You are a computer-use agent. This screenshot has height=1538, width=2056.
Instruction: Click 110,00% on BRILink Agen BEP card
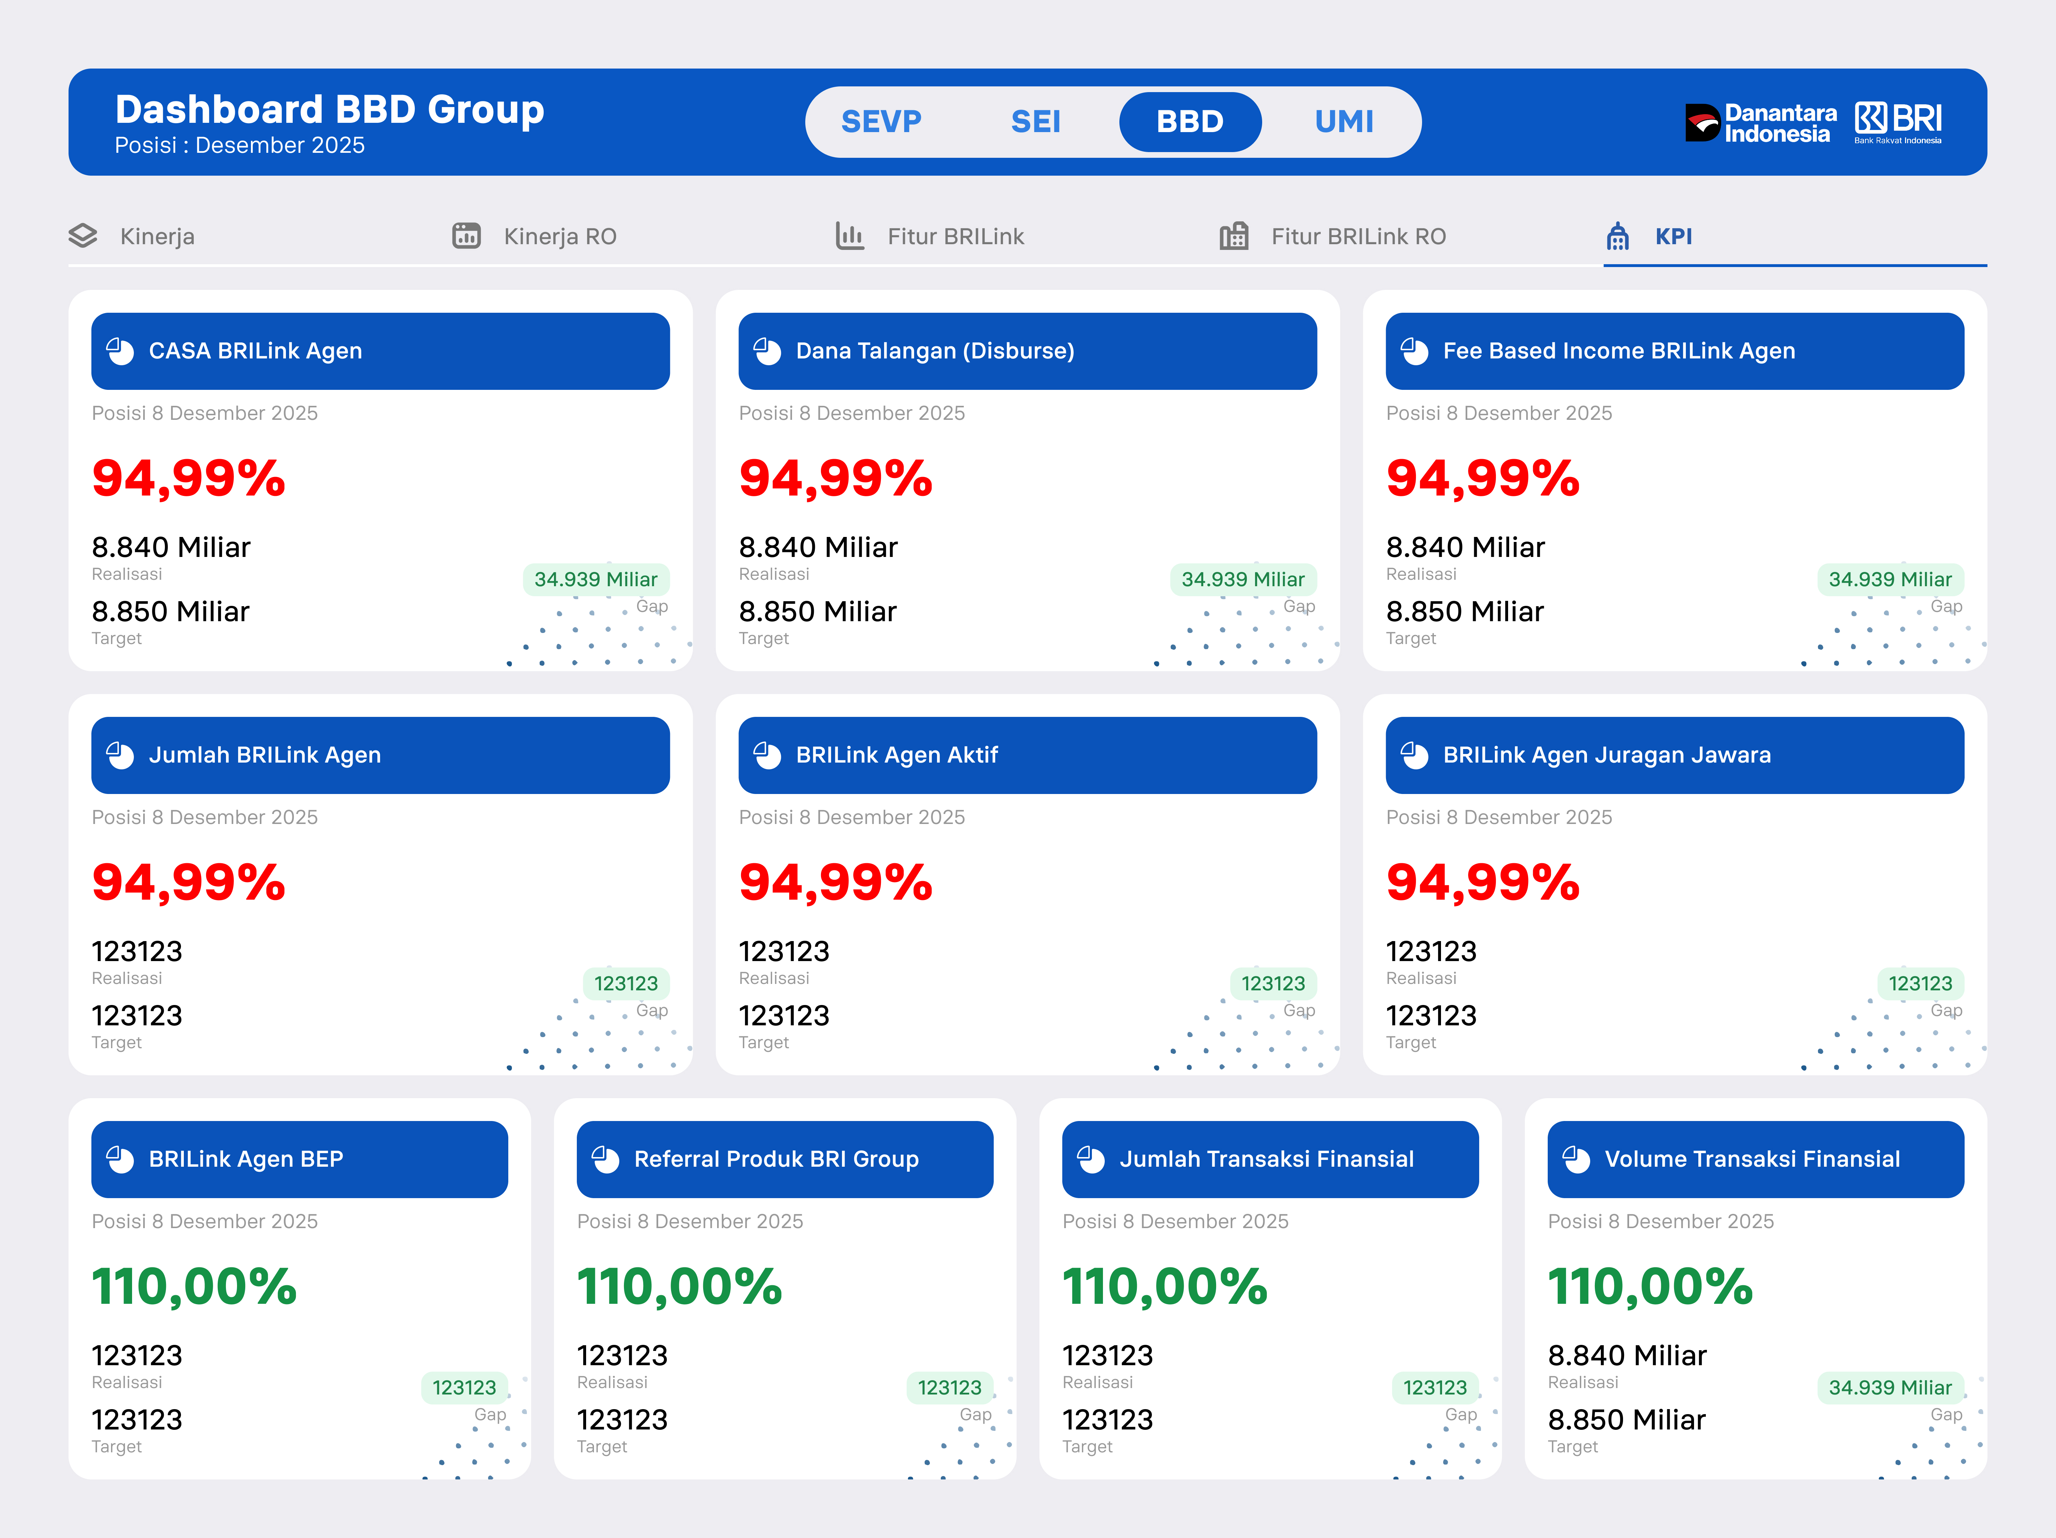(194, 1287)
